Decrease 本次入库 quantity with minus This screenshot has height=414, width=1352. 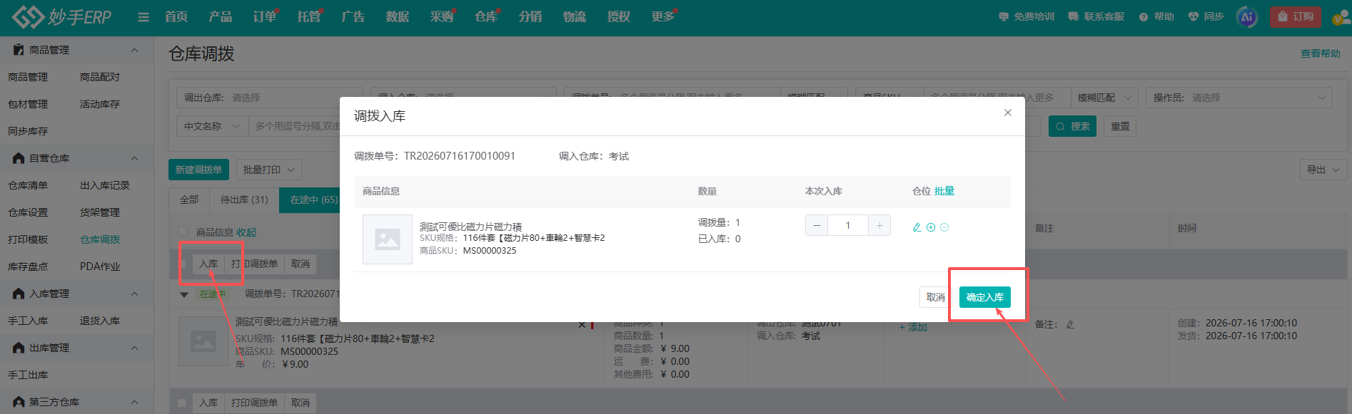click(817, 225)
